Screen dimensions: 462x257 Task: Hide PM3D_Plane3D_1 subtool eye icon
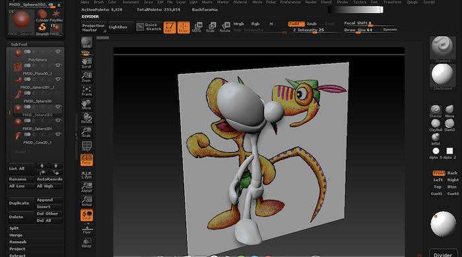click(58, 65)
